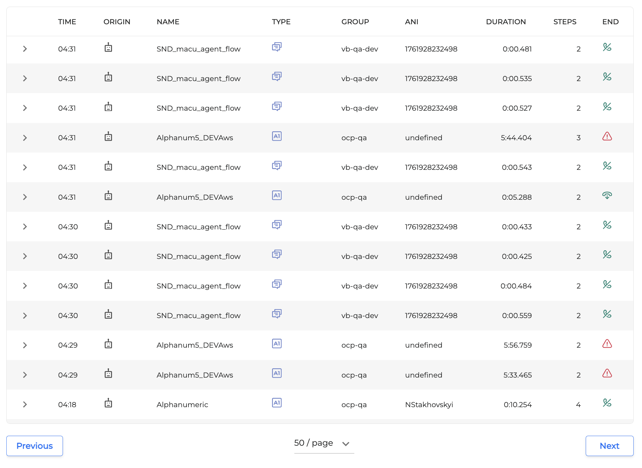
Task: Click the bot origin icon in the 0:00.535 row
Action: (108, 77)
